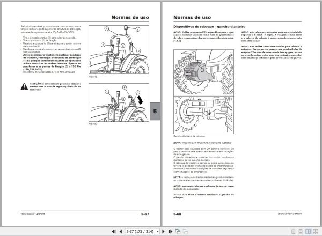
Task: Click front tow hook upper illustration
Action: pyautogui.click(x=204, y=72)
